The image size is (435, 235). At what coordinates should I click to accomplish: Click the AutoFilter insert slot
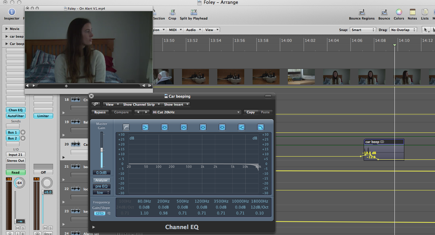[x=15, y=116]
